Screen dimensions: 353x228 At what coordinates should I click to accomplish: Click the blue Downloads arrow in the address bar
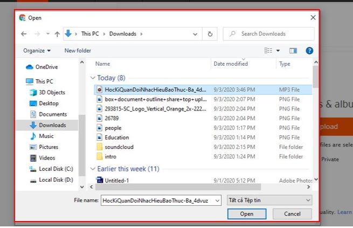pos(68,33)
